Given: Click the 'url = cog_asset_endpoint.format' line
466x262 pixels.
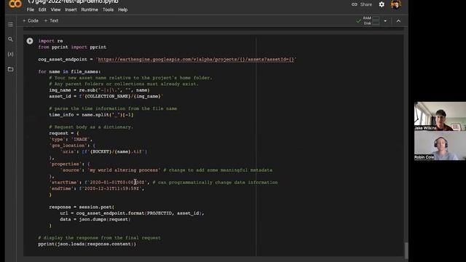Looking at the screenshot, I should point(132,213).
